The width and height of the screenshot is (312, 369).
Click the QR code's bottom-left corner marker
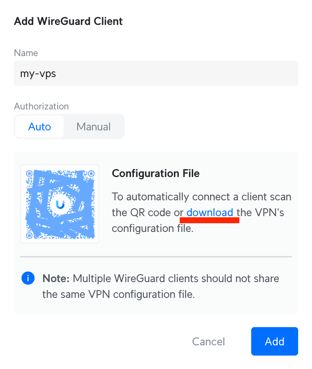(29, 235)
